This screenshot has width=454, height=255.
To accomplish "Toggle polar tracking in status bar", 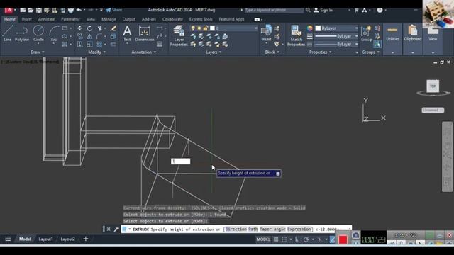I will click(x=306, y=239).
